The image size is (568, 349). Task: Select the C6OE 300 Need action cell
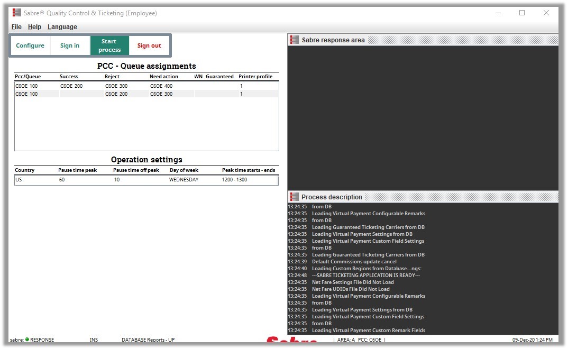point(161,94)
